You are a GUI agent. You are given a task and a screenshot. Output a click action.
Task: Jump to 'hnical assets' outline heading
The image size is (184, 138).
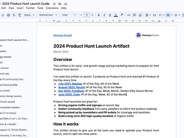tap(8, 102)
